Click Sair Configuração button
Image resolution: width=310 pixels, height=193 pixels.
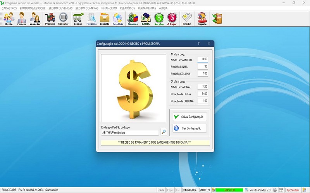click(190, 128)
